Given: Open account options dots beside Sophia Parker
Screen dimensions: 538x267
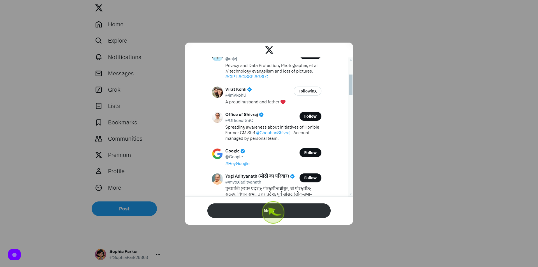Looking at the screenshot, I should [158, 254].
